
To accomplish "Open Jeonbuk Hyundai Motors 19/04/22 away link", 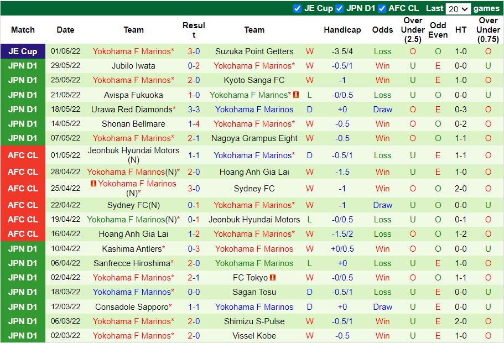I will coord(254,220).
